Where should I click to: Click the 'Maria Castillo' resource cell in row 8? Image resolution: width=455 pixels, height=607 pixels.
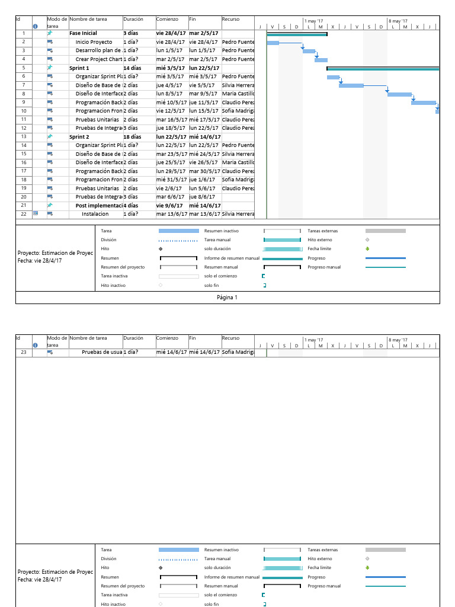pos(238,93)
